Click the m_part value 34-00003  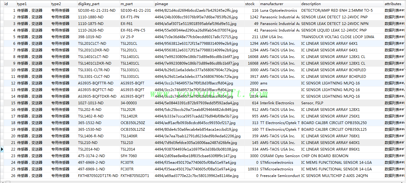(137, 103)
